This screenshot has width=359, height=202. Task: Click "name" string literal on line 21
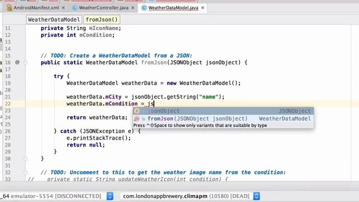click(x=209, y=97)
